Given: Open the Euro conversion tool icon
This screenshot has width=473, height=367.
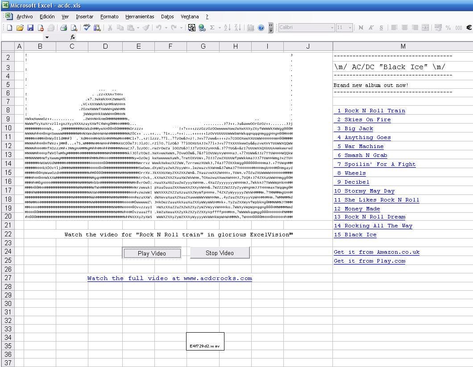Looking at the screenshot, I should [x=191, y=28].
